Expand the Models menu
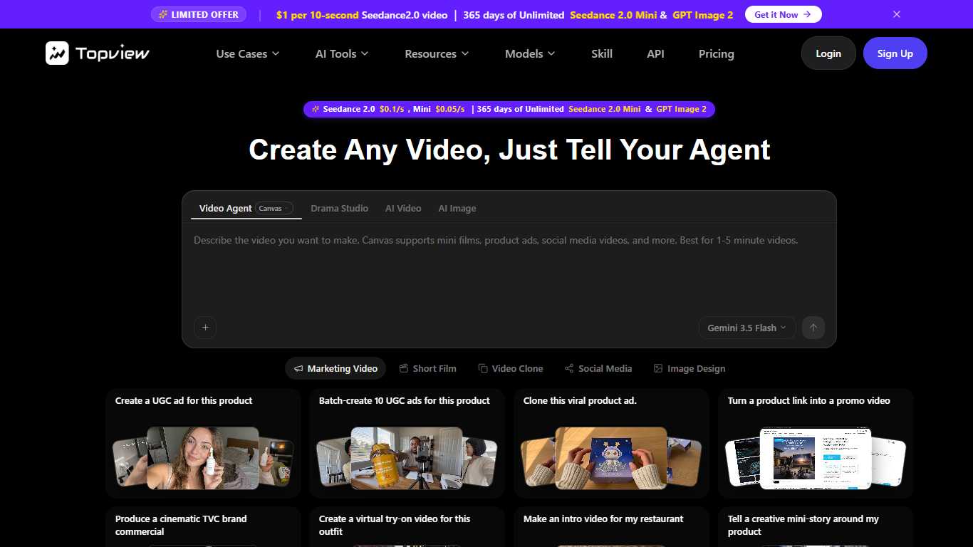The image size is (973, 547). [530, 53]
